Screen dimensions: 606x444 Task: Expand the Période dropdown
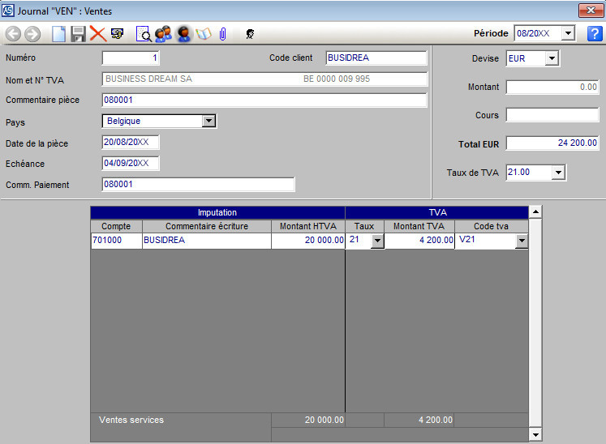567,33
